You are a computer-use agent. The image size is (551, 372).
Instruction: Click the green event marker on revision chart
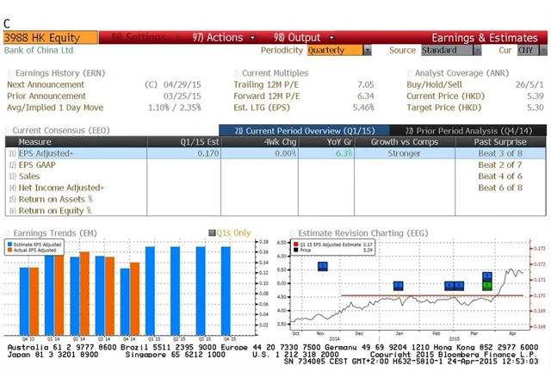pos(487,276)
